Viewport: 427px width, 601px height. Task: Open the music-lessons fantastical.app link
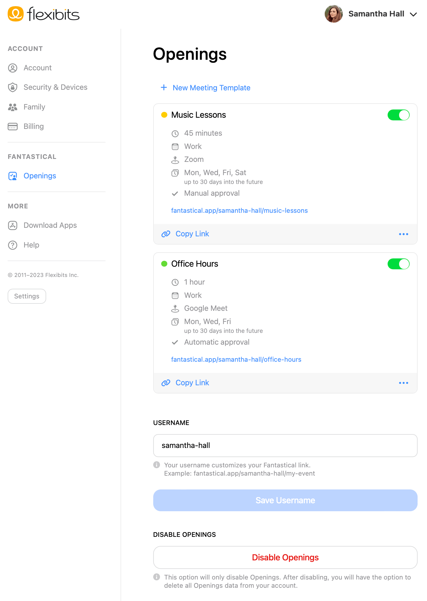click(x=239, y=211)
